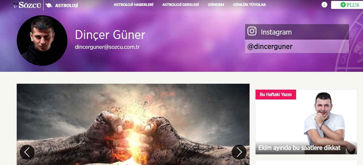Image resolution: width=363 pixels, height=165 pixels.
Task: Open the fists slider image
Action: [133, 124]
